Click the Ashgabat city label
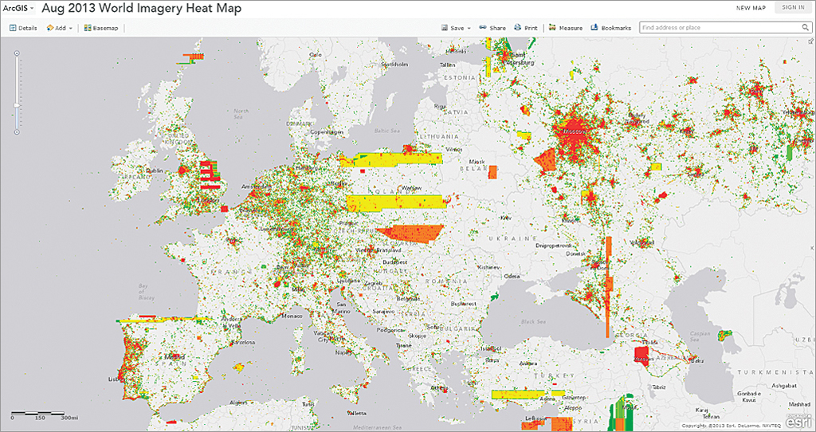Viewport: 816px width, 432px height. tap(784, 385)
